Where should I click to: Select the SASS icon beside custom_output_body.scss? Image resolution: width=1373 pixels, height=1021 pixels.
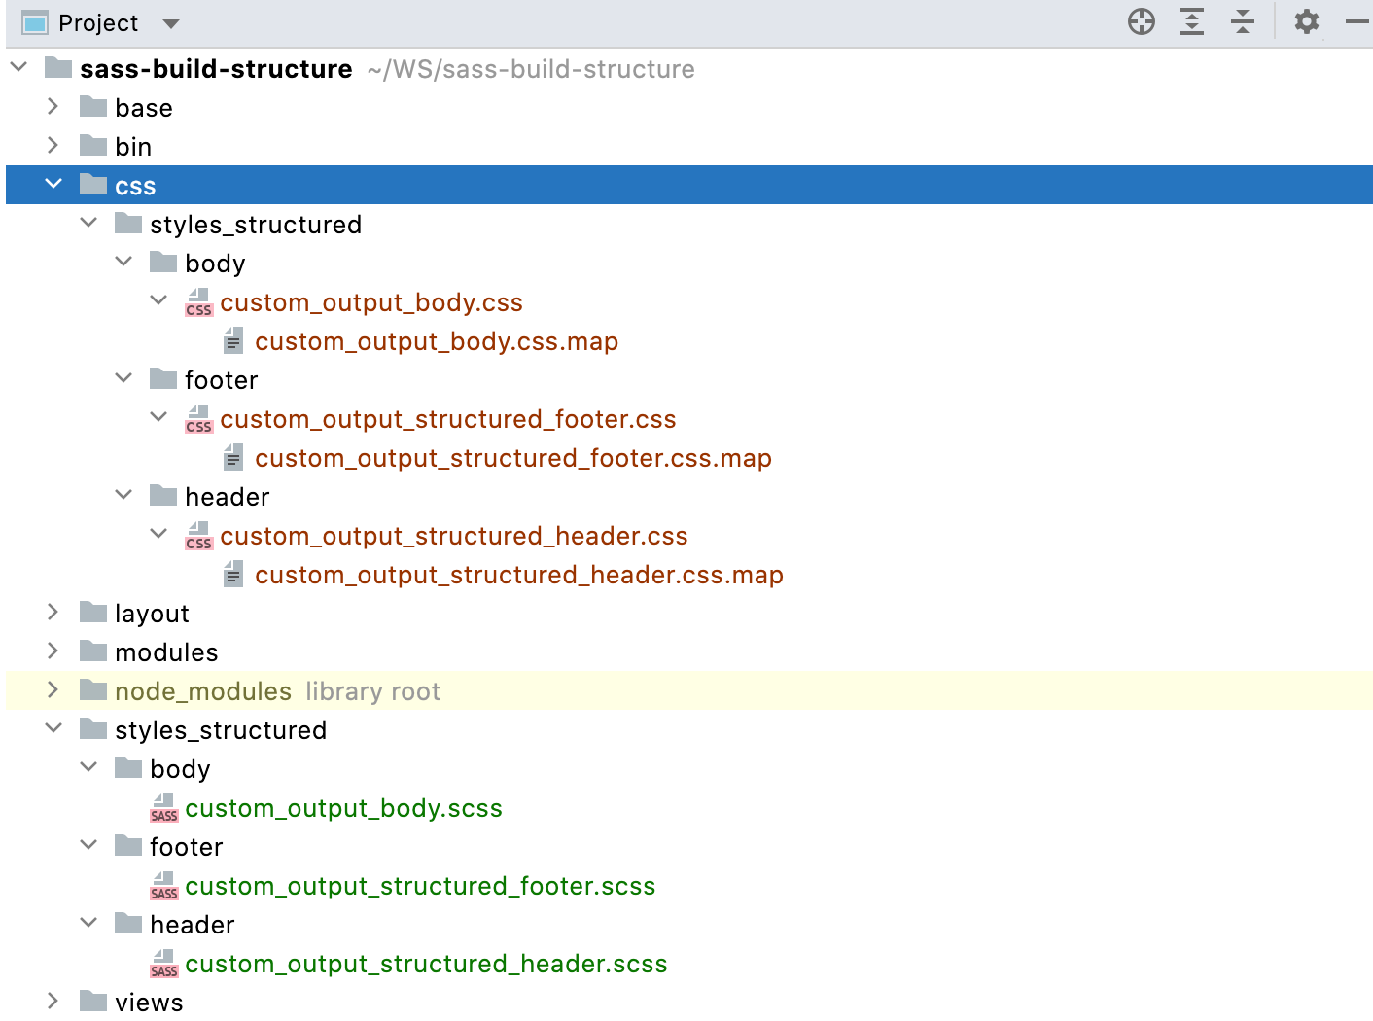click(x=163, y=808)
